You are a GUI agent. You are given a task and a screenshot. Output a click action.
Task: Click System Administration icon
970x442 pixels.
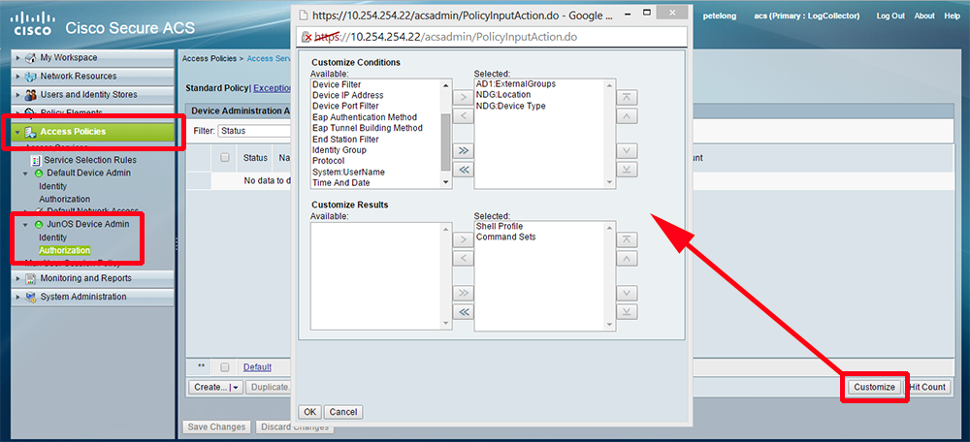click(x=30, y=297)
